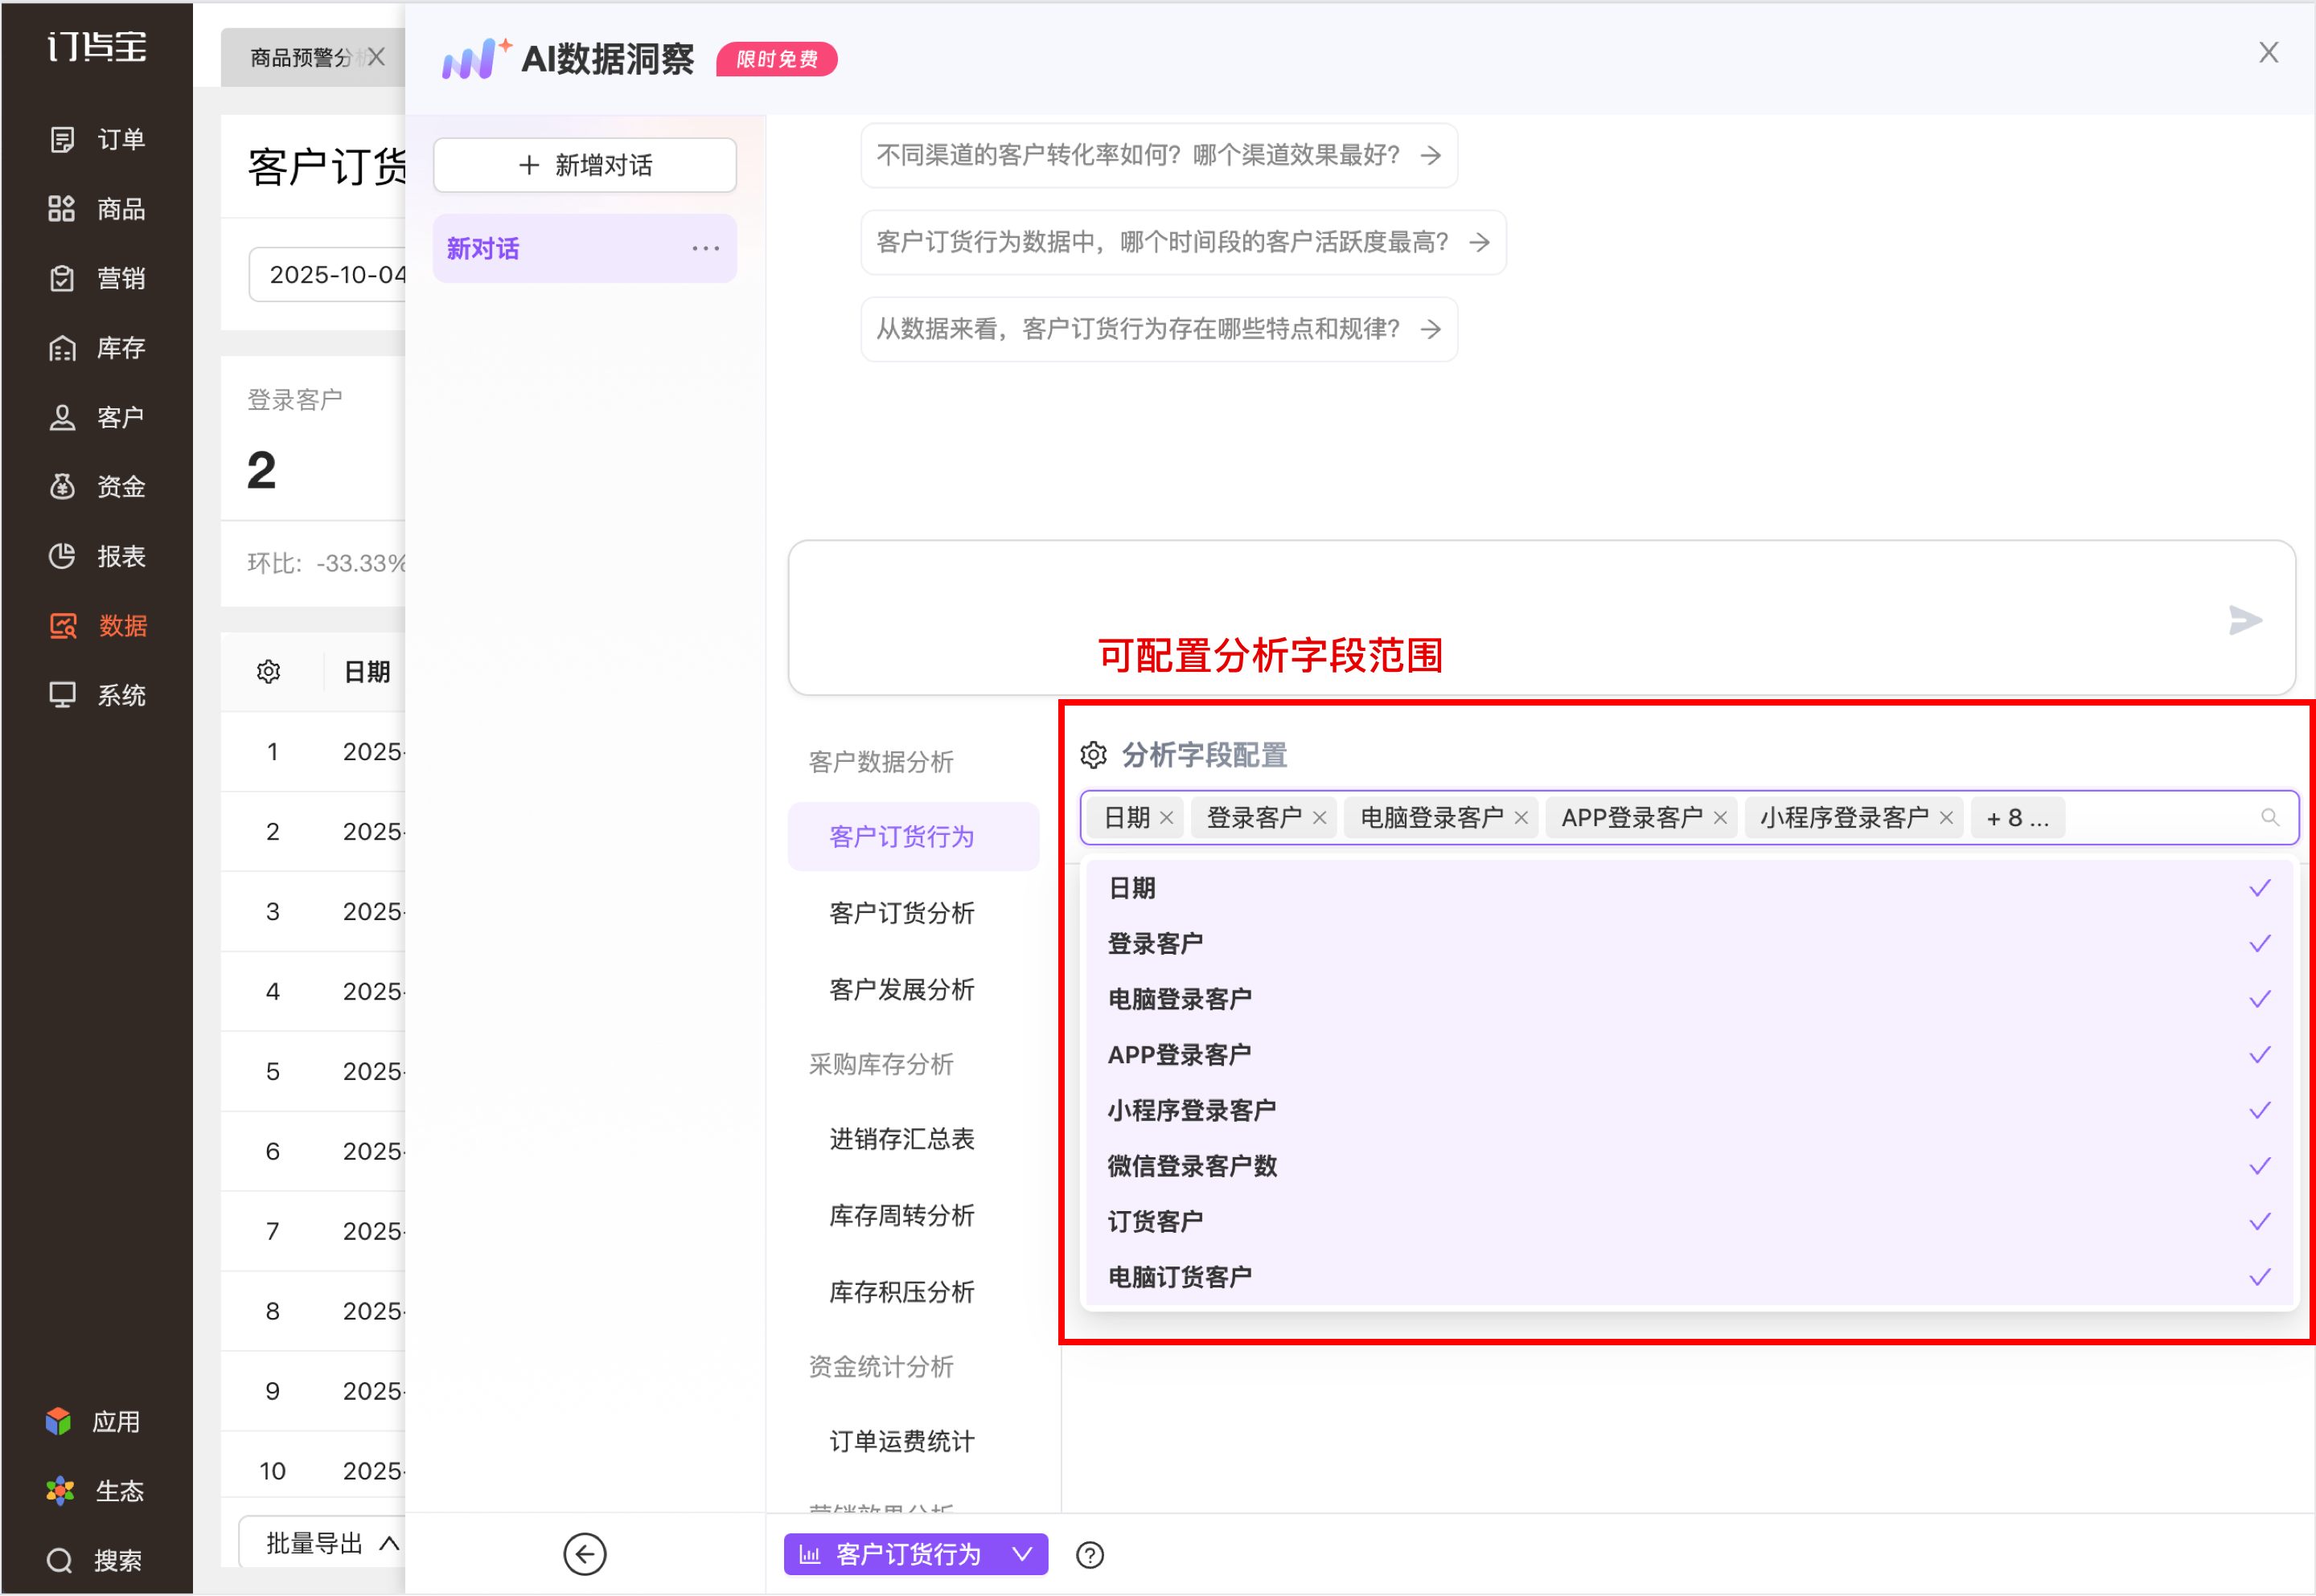Click the 新增对话 button
This screenshot has width=2316, height=1596.
click(585, 165)
